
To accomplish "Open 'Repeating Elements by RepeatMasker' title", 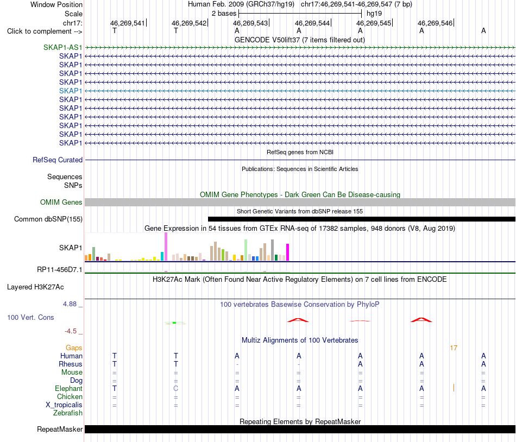I will tap(300, 421).
